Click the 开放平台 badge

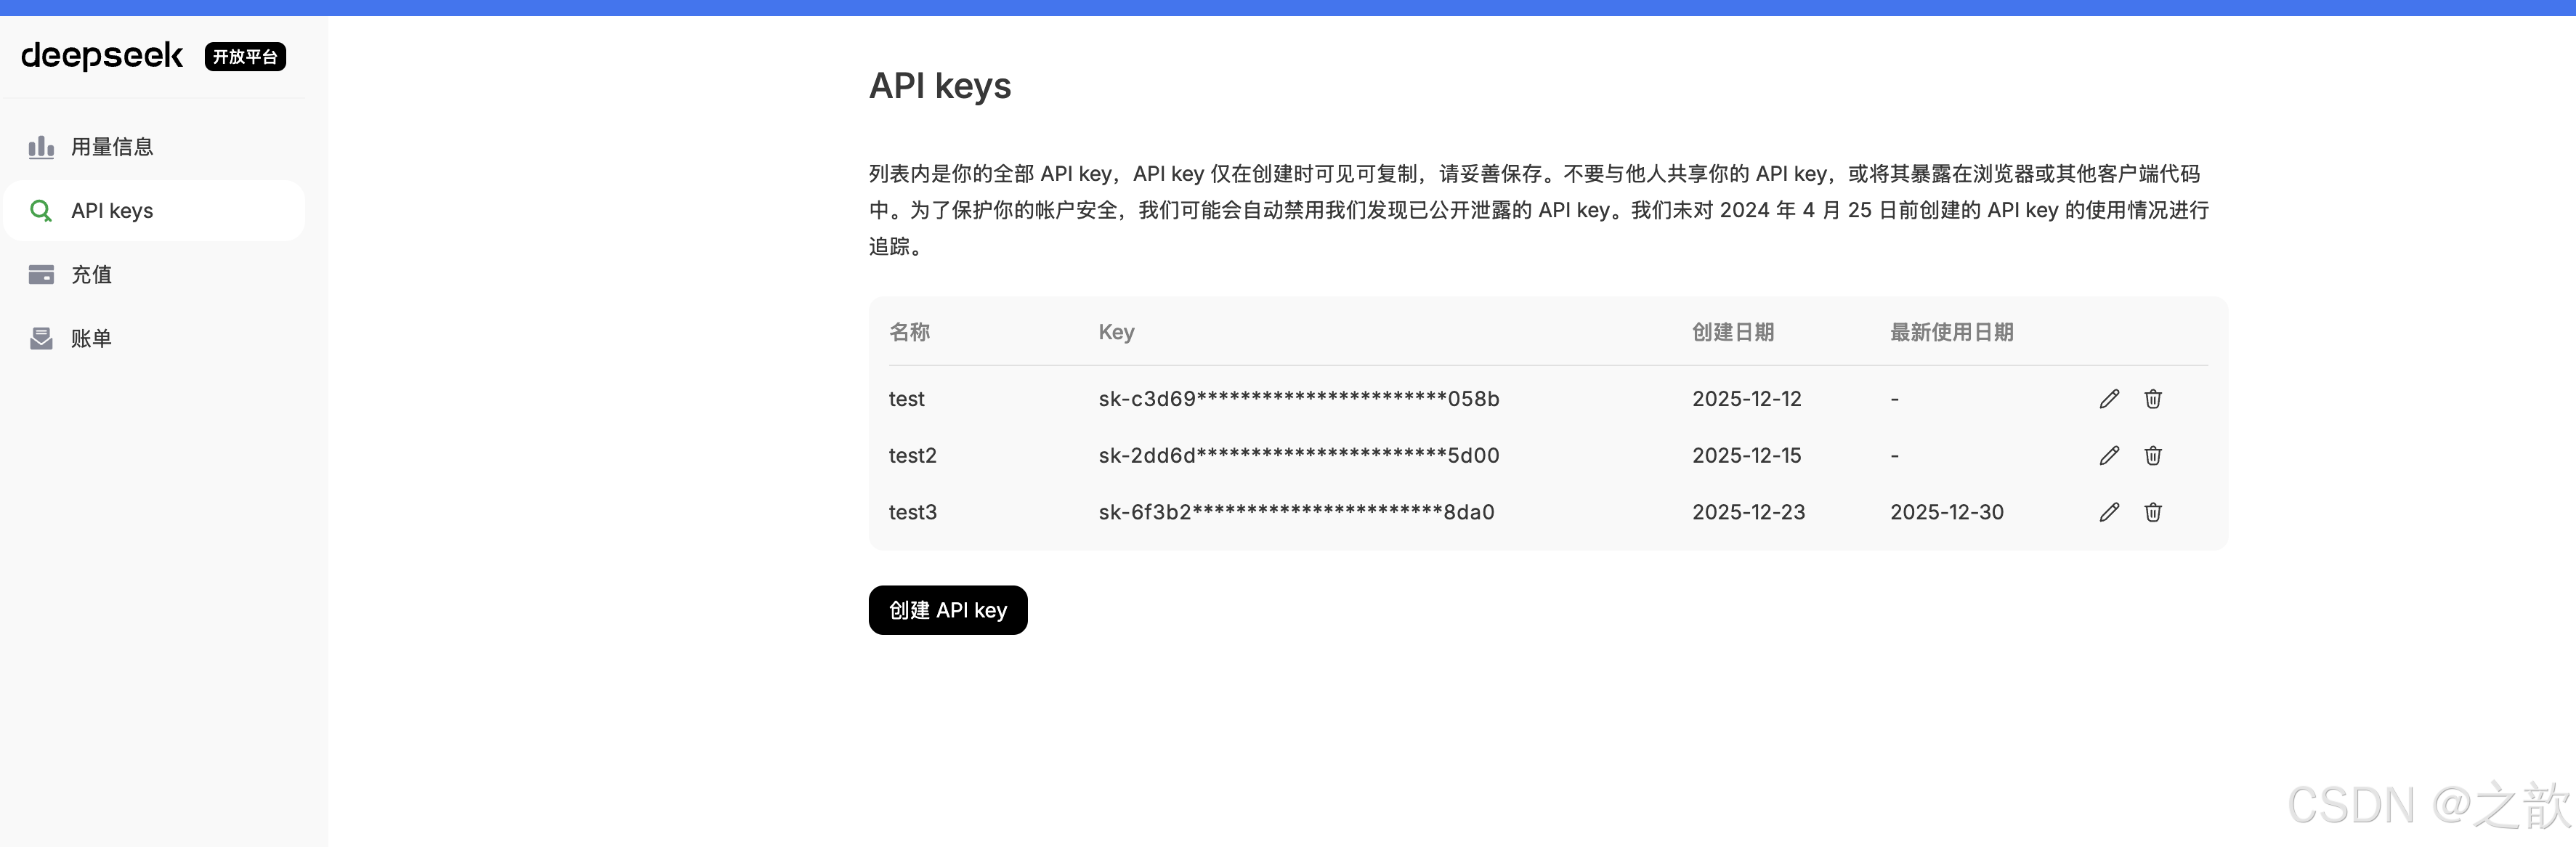point(245,57)
